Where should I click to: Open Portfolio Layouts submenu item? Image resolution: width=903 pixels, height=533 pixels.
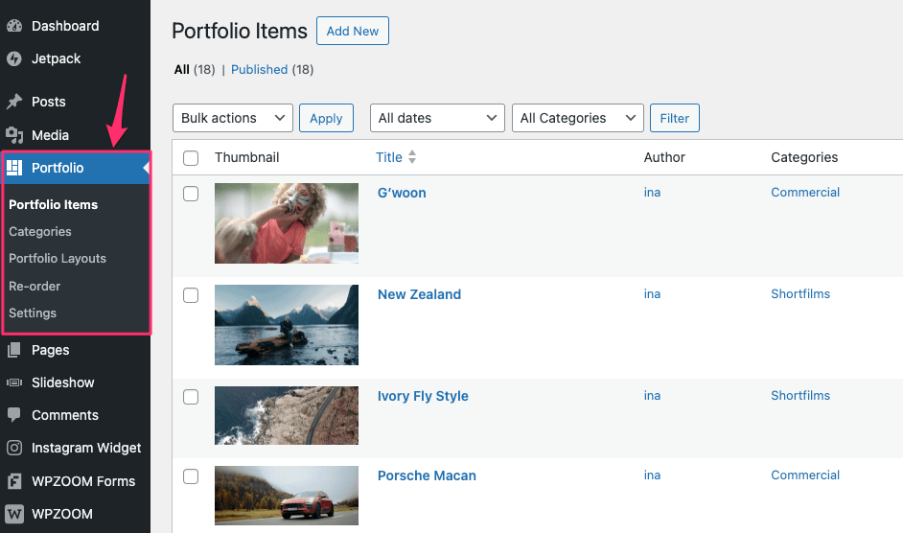point(58,259)
